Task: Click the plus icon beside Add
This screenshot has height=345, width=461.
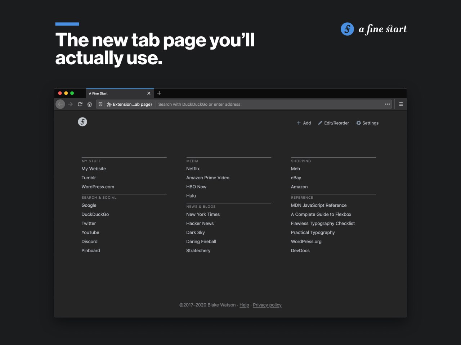Action: [299, 123]
